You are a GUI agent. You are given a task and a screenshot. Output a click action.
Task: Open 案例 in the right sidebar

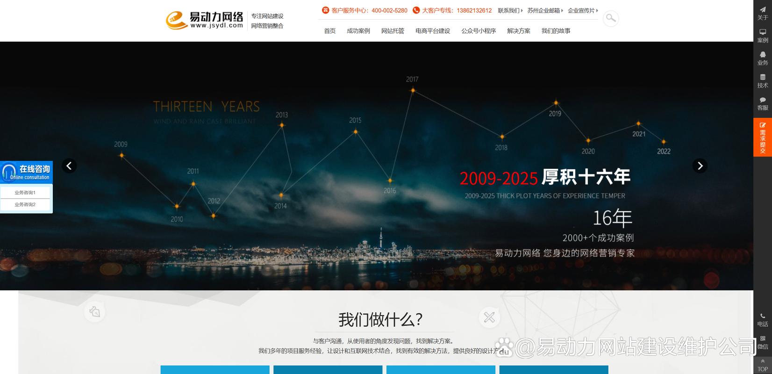[763, 36]
